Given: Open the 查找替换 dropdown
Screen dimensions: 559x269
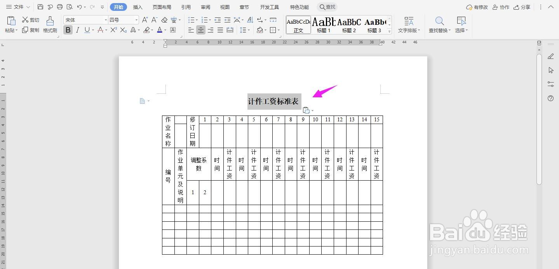Looking at the screenshot, I should point(439,25).
